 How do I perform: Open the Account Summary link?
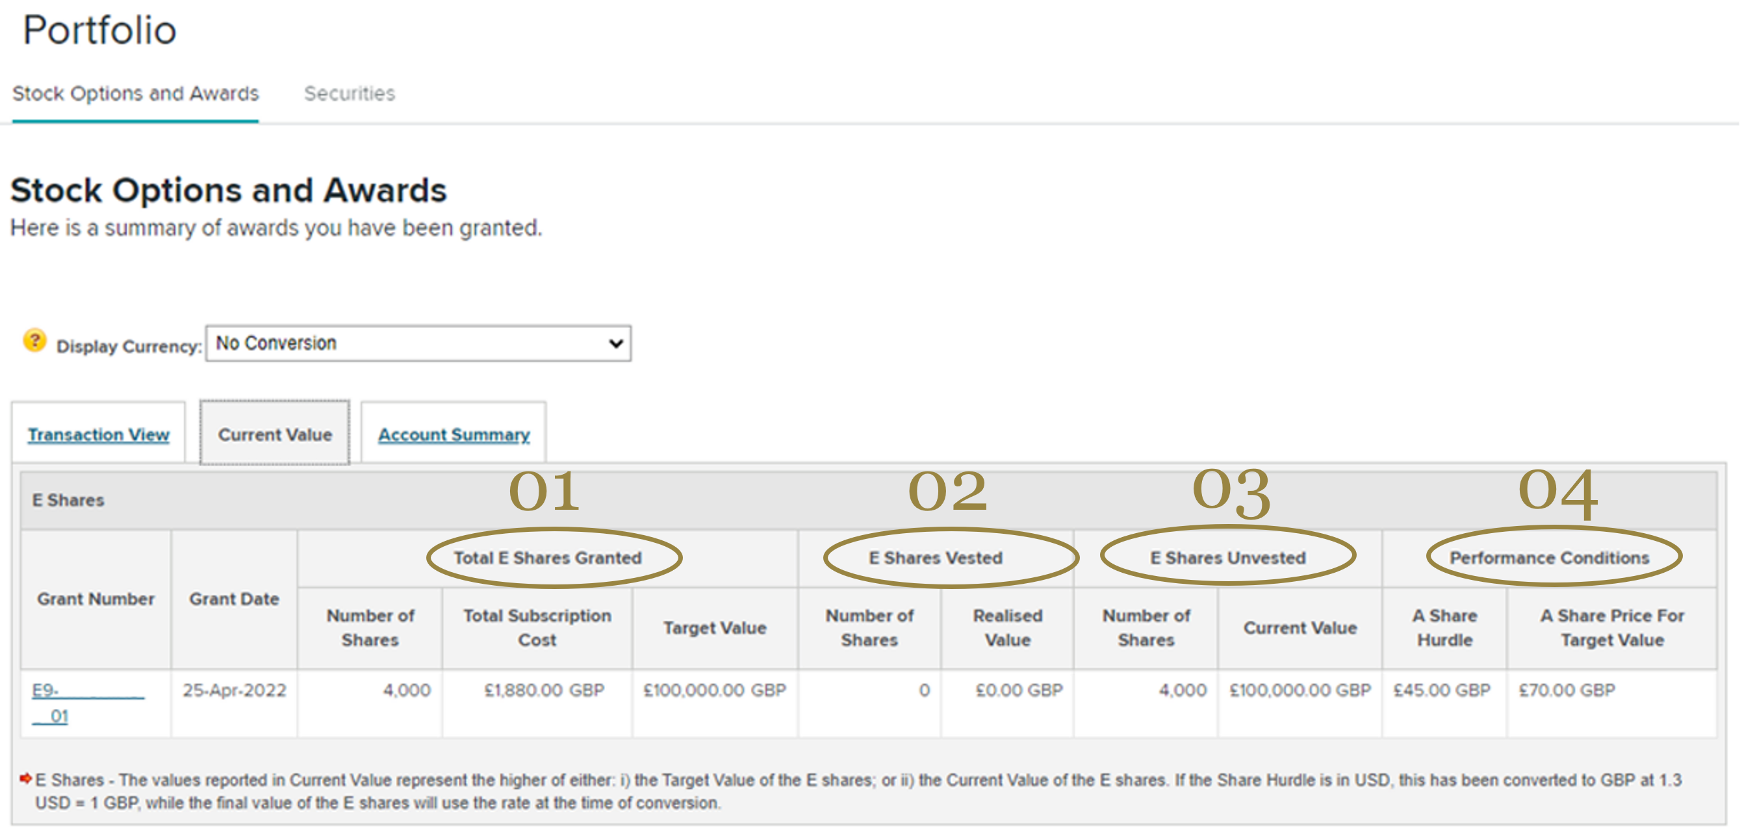point(453,434)
